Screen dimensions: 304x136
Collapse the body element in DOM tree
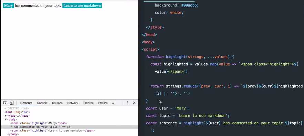point(6,119)
